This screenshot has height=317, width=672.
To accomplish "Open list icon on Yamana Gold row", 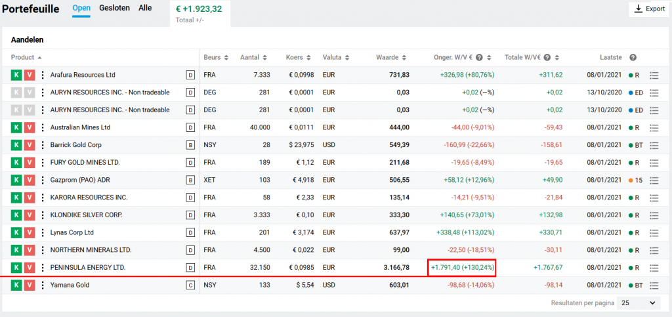I will click(654, 285).
